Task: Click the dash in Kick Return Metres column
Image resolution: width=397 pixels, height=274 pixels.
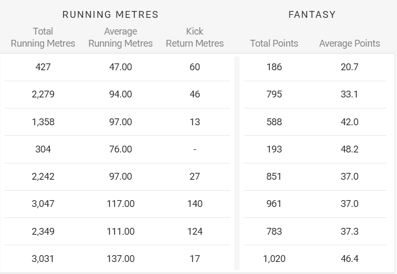Action: tap(195, 149)
